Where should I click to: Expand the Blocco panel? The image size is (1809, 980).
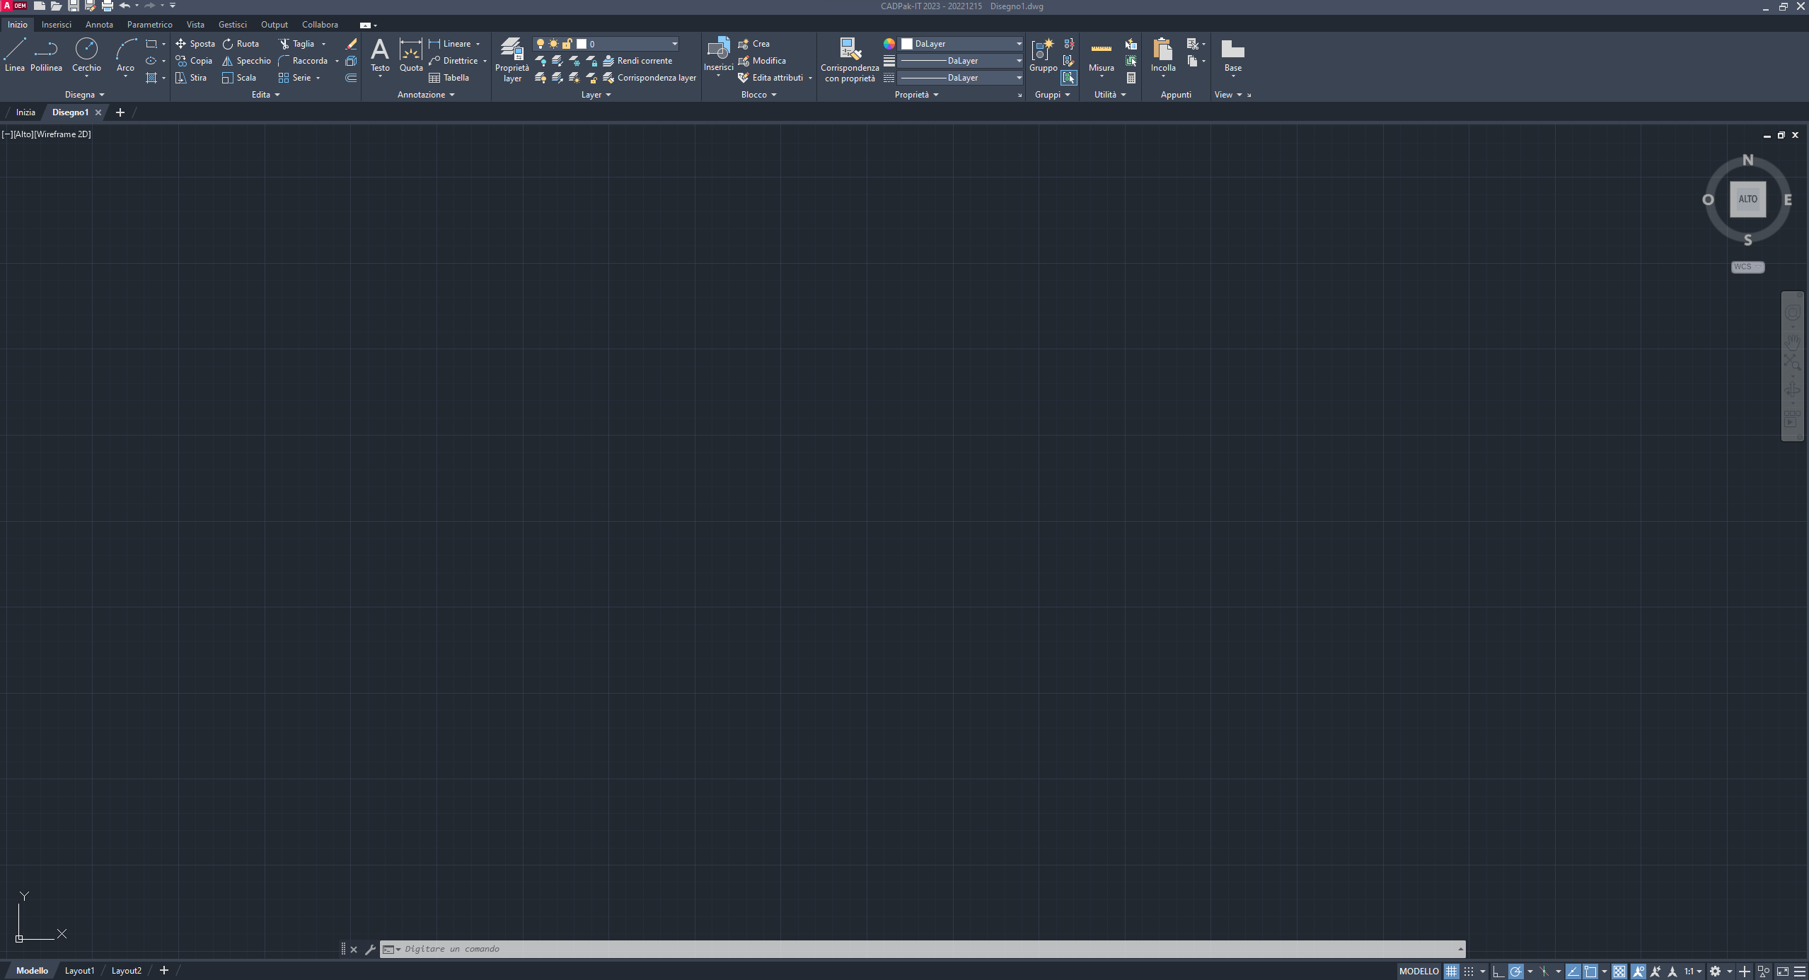(x=758, y=95)
